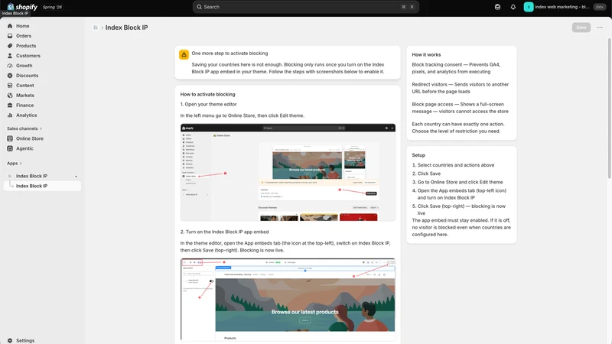This screenshot has width=612, height=344.
Task: Click the 'How to activate blocking' heading
Action: click(207, 94)
